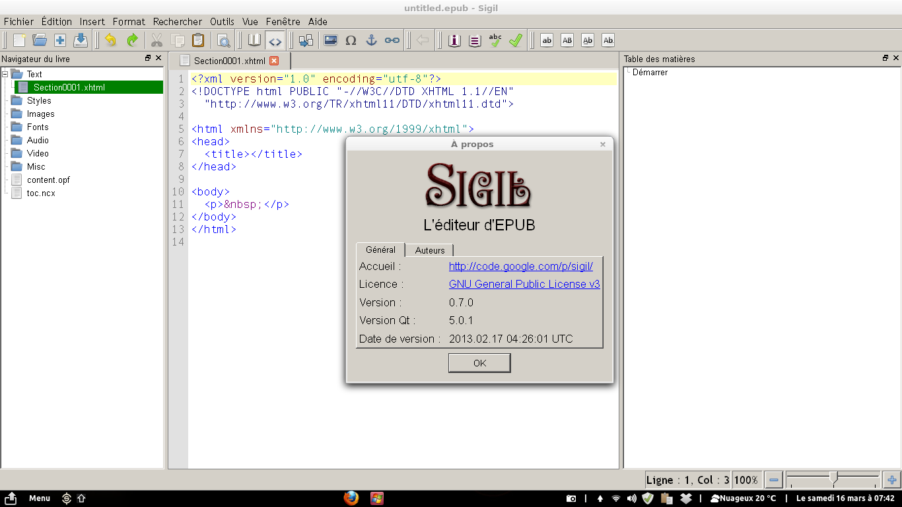The height and width of the screenshot is (507, 902).
Task: Click the green redo arrow
Action: click(x=132, y=40)
